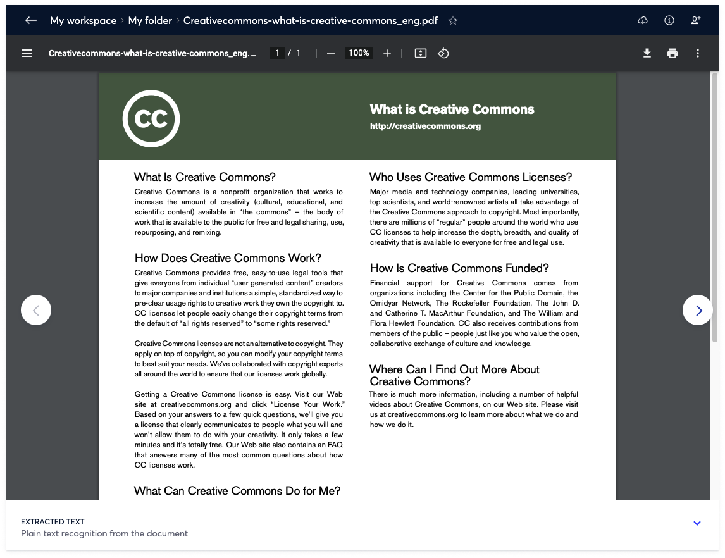725x558 pixels.
Task: Click the 'How Does Creative Commons Work?' heading
Action: 228,258
